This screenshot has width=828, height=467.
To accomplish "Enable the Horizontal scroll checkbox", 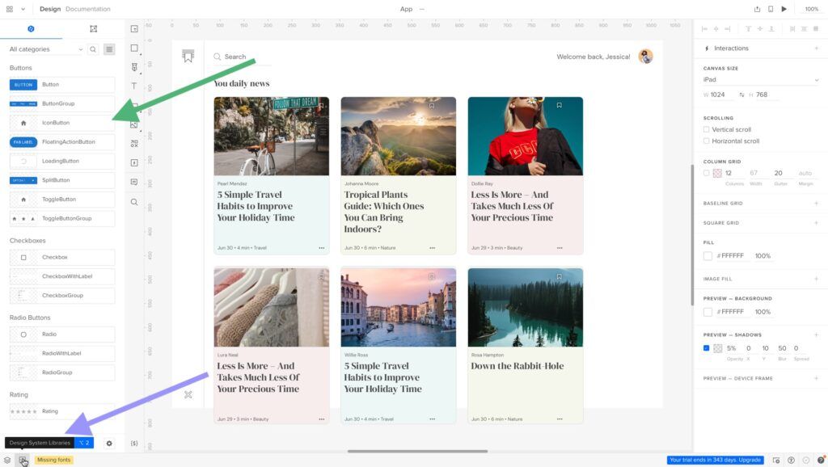I will [707, 141].
